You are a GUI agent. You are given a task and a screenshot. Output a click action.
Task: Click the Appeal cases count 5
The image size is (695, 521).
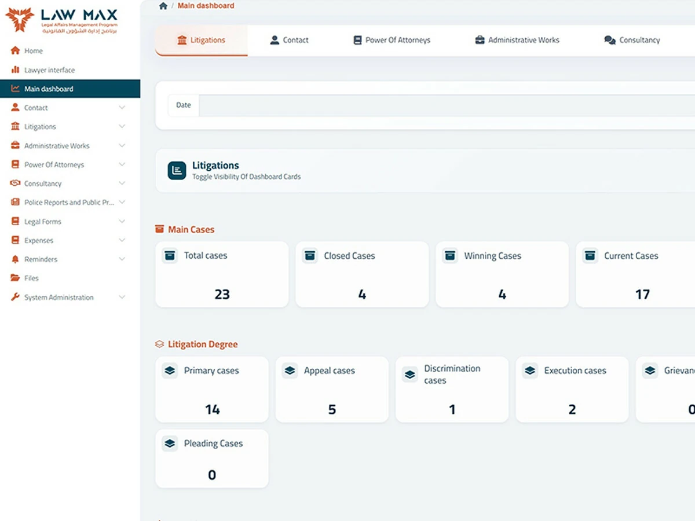(x=332, y=410)
